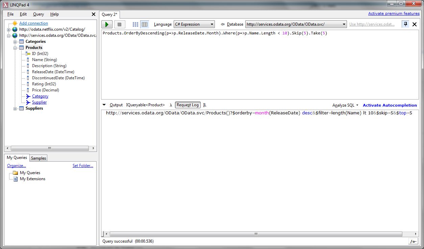Click the LINQPad 4 title bar logo
The width and height of the screenshot is (424, 249).
pos(5,4)
